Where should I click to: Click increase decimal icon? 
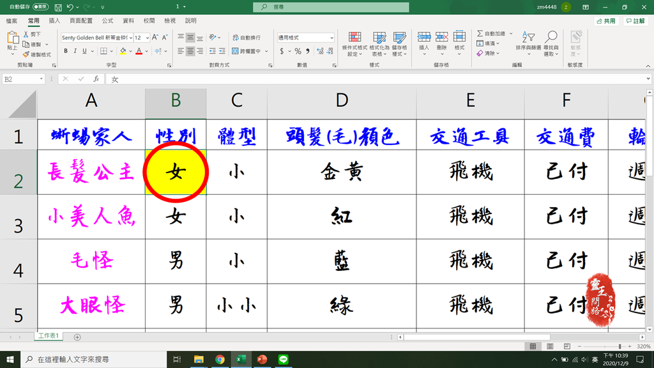[320, 51]
